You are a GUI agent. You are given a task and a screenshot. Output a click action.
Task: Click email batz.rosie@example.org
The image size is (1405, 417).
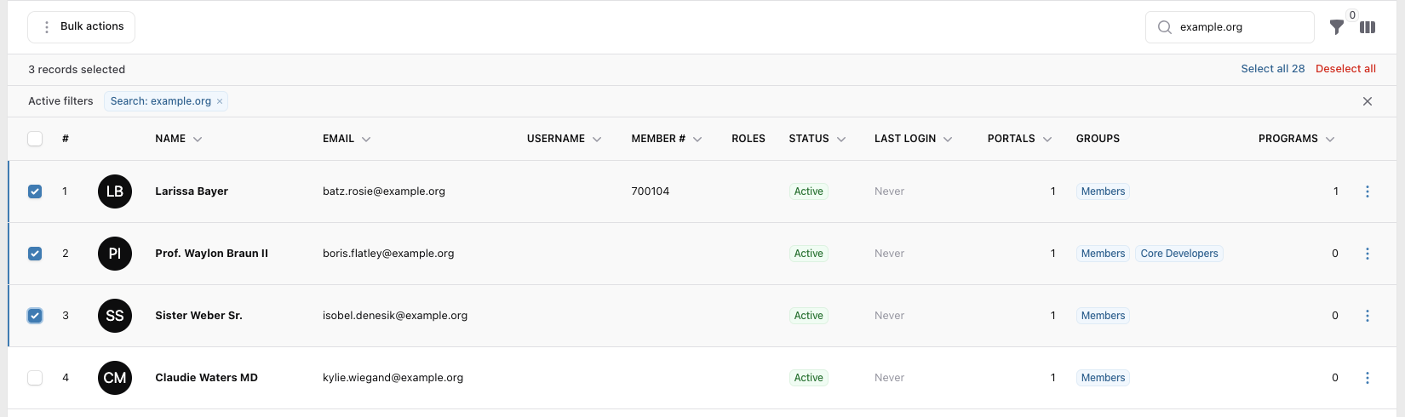point(384,191)
